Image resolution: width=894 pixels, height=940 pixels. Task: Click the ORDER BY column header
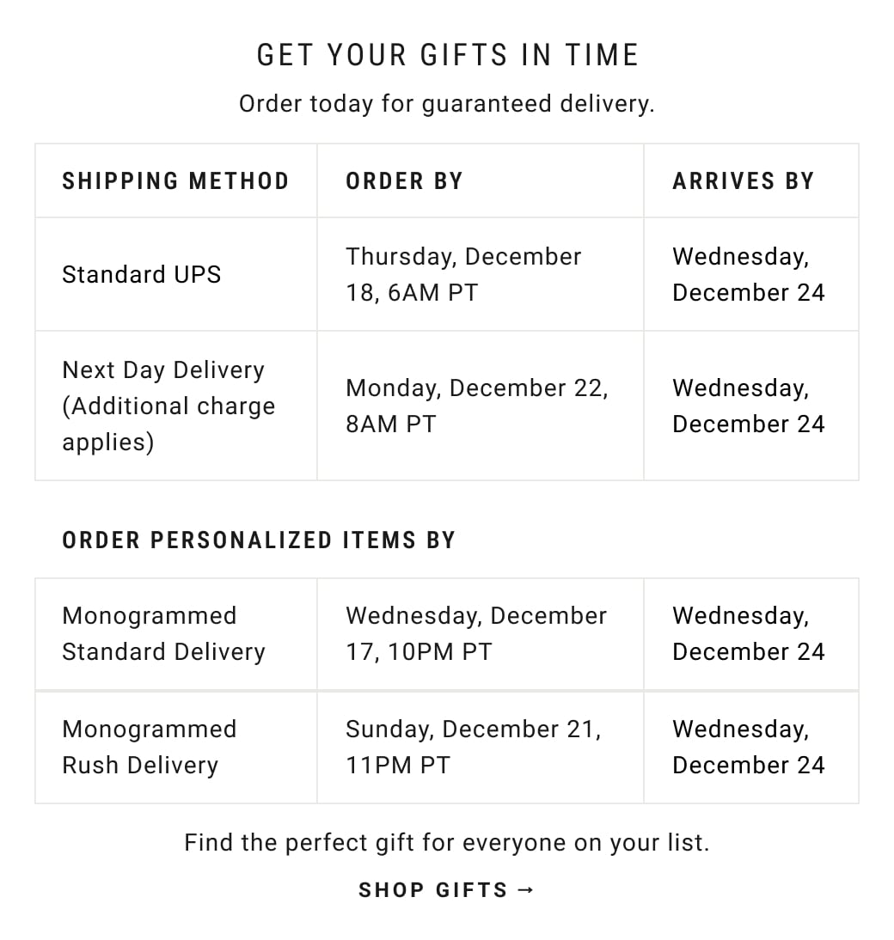404,181
